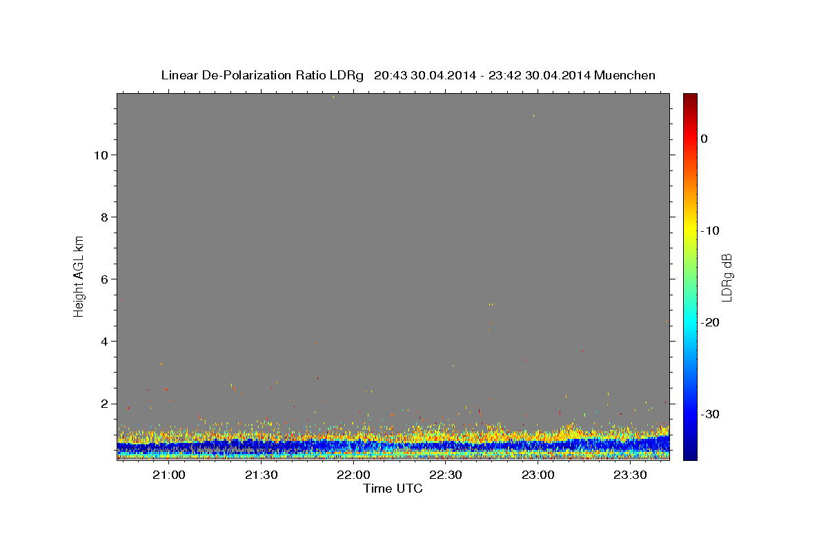Click the plot title 'Linear De-Polarization Ratio LDRg'
The height and width of the screenshot is (552, 828).
pos(262,75)
